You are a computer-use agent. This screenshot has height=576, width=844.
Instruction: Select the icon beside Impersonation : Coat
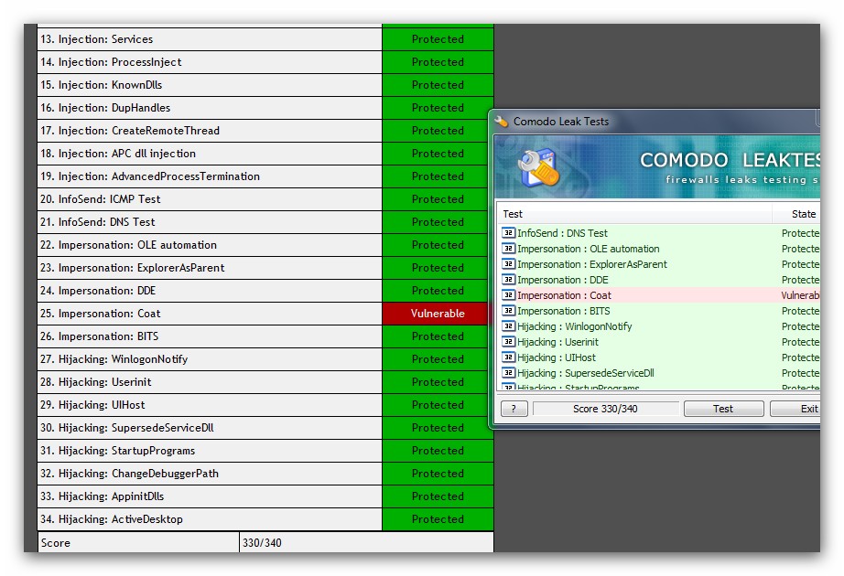[508, 295]
